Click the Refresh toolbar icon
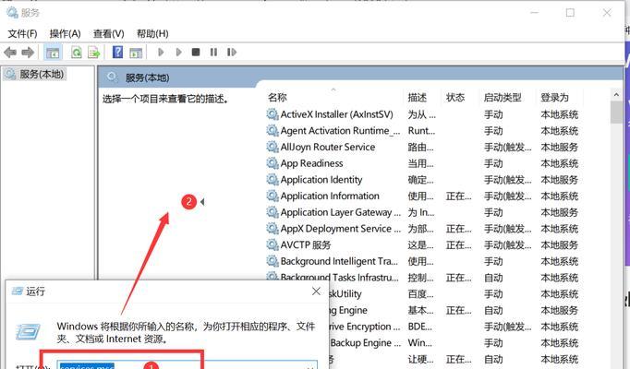Image resolution: width=630 pixels, height=369 pixels. tap(76, 53)
